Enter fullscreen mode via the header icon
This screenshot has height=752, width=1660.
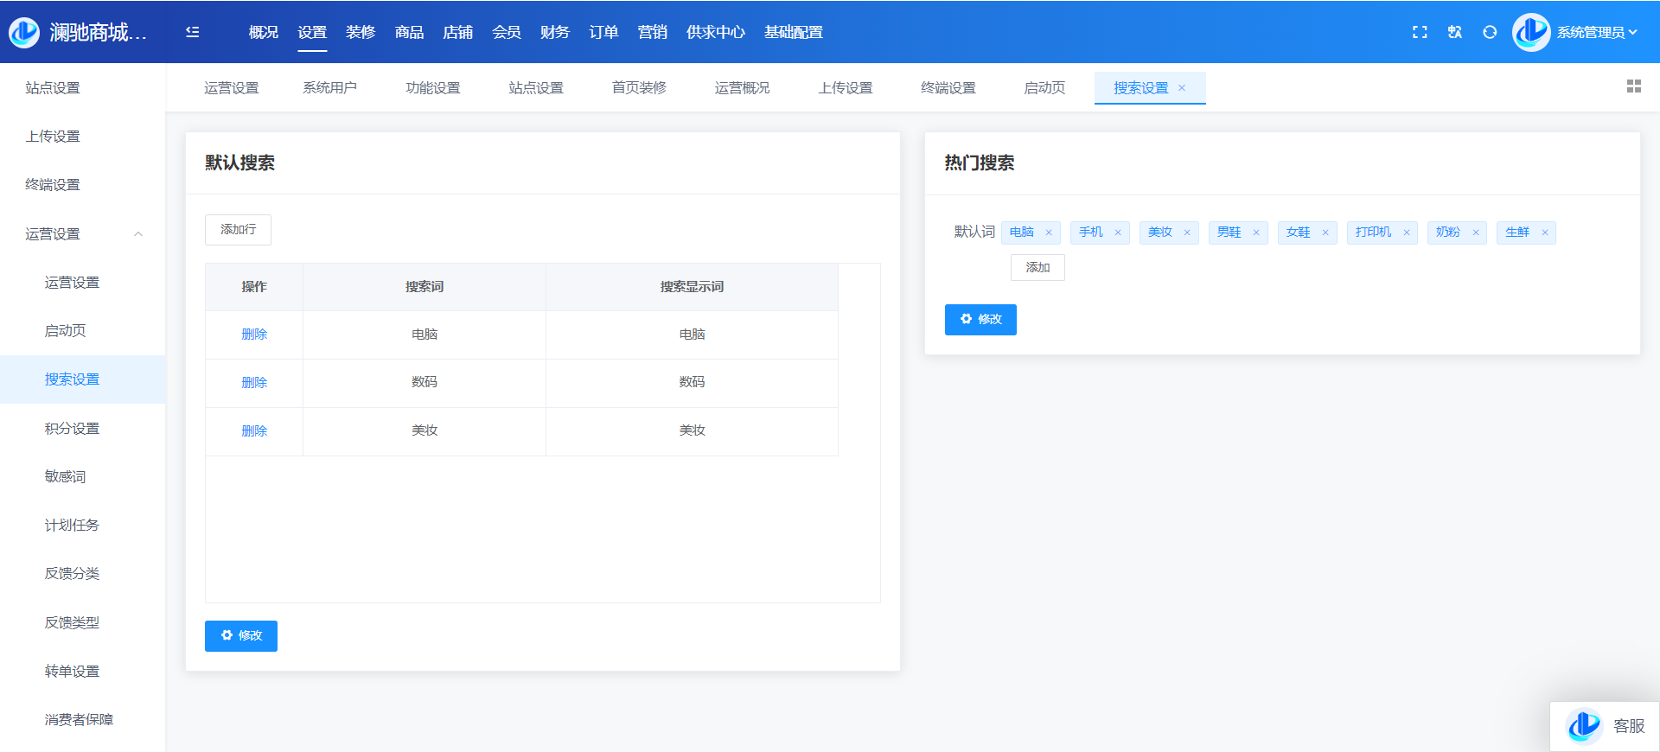pos(1420,32)
